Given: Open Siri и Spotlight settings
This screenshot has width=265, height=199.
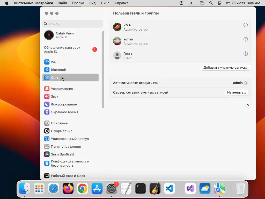Looking at the screenshot, I should point(70,154).
